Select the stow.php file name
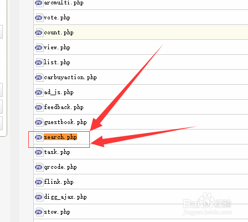This screenshot has height=222, width=248. [x=57, y=212]
